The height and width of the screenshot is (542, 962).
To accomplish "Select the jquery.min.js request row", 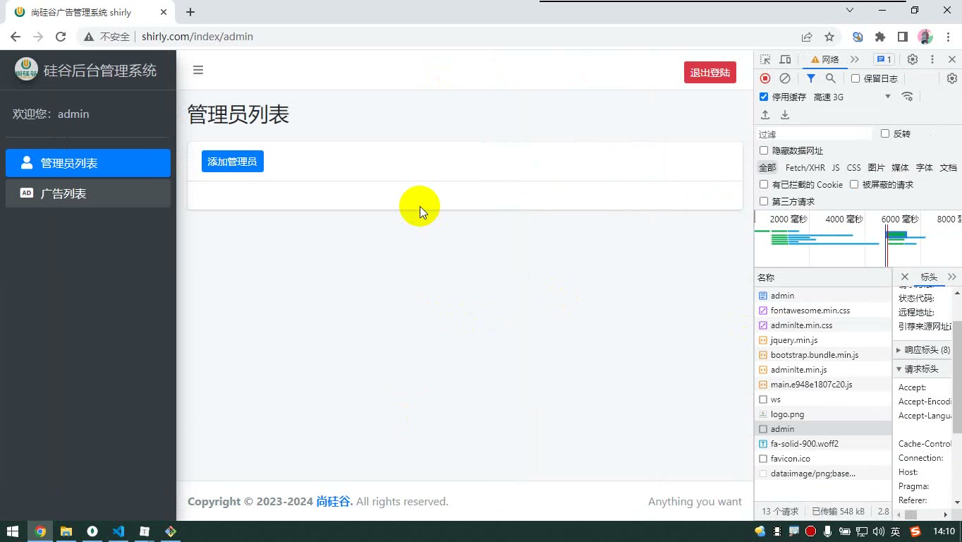I will pos(823,340).
